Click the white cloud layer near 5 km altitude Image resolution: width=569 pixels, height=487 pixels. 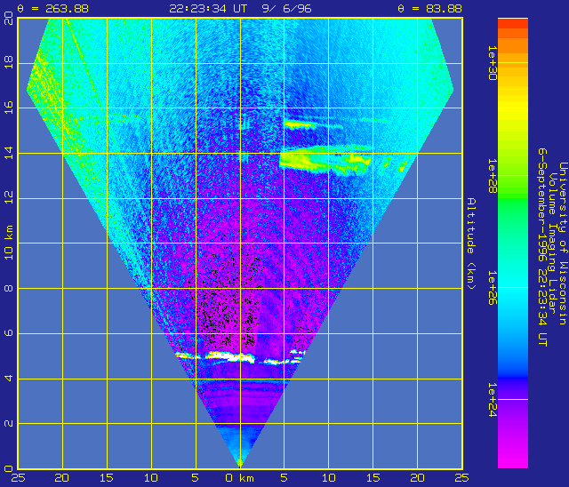pyautogui.click(x=232, y=357)
